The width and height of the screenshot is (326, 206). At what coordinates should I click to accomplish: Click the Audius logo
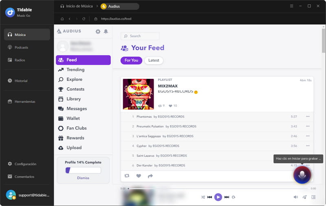click(x=69, y=31)
